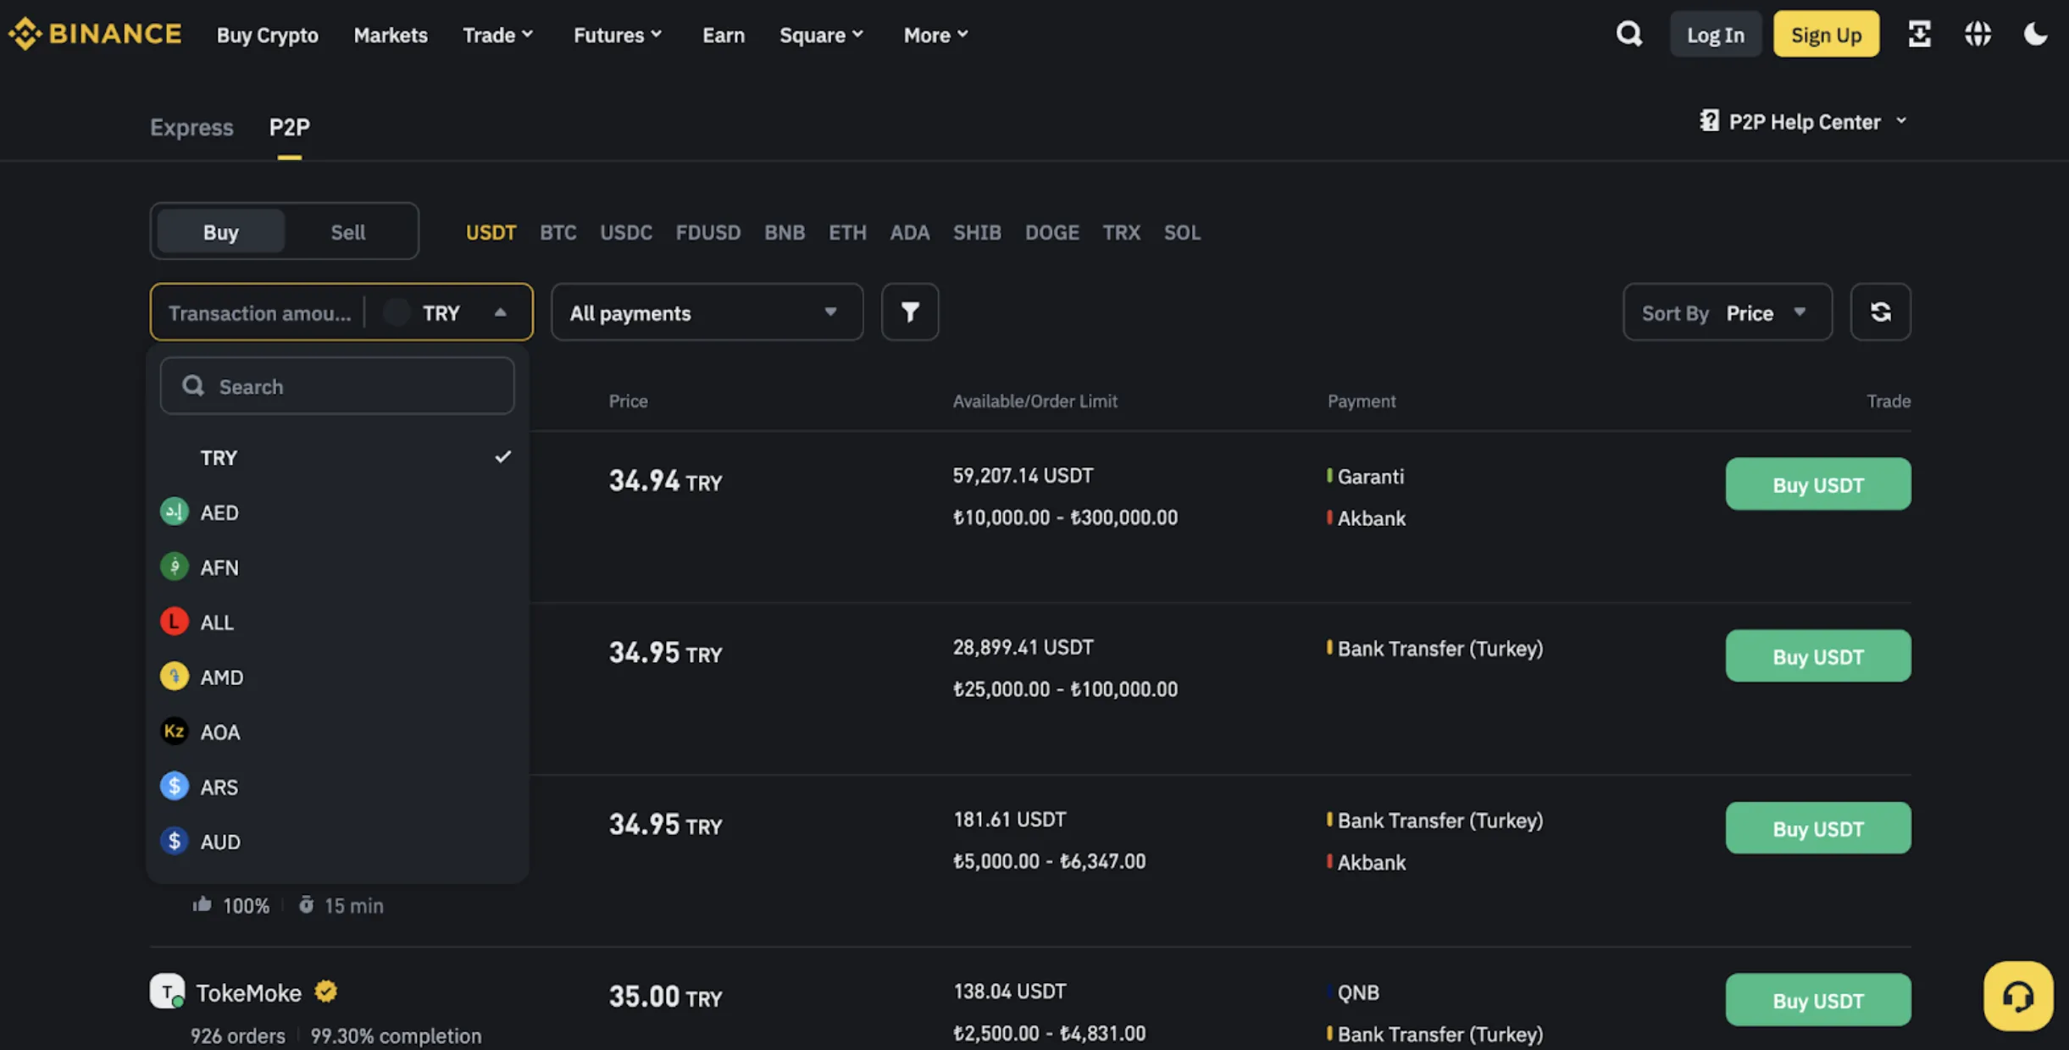This screenshot has height=1050, width=2069.
Task: Select the BNB coin tab
Action: [784, 231]
